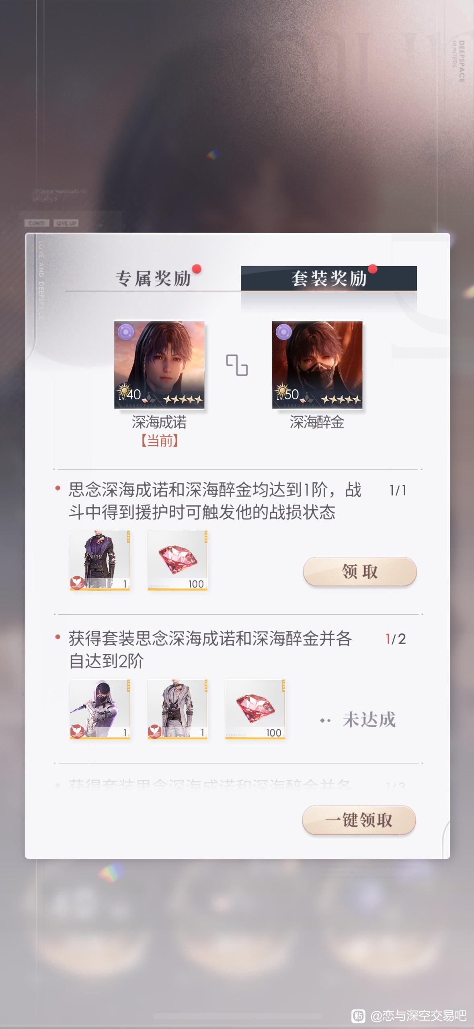Tap the 1/2 progress counter
The image size is (474, 1029).
point(396,639)
